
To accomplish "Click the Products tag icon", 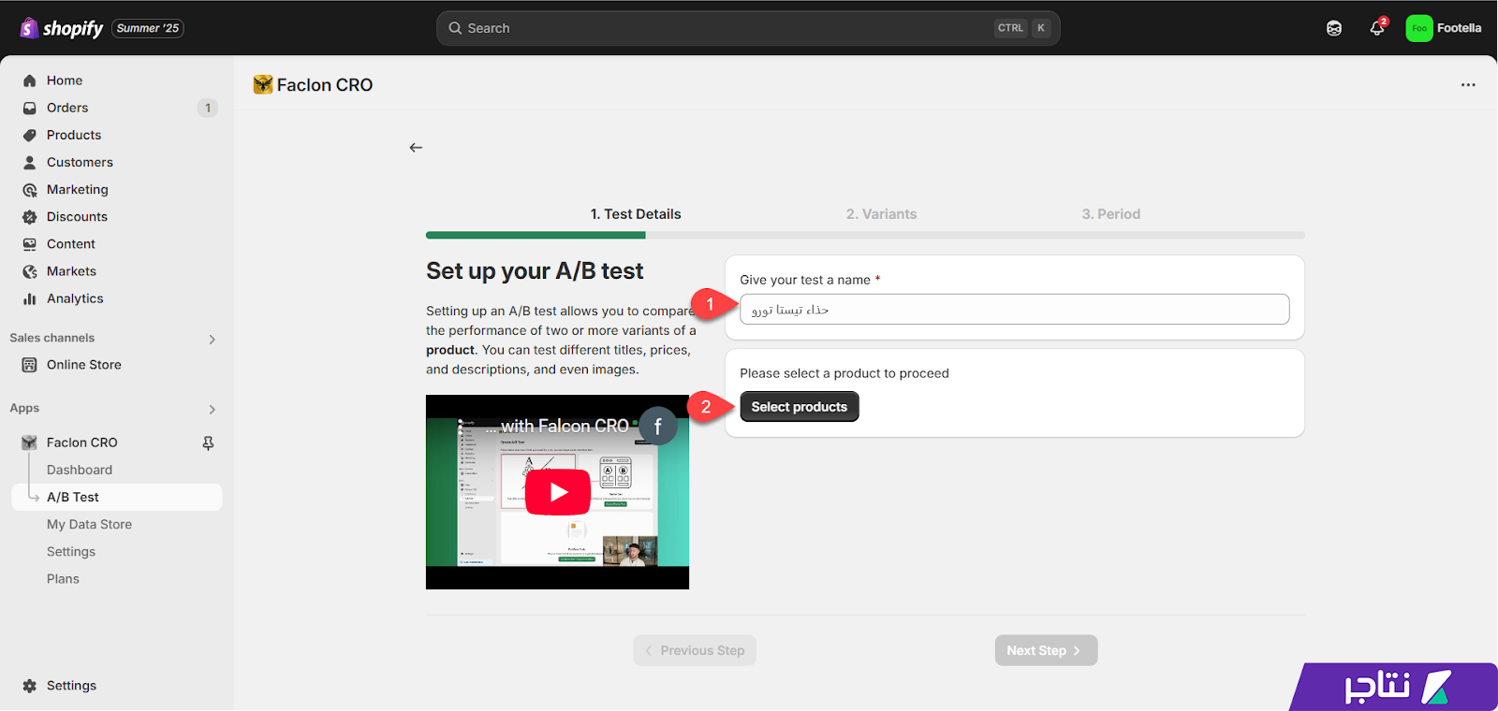I will click(x=30, y=135).
